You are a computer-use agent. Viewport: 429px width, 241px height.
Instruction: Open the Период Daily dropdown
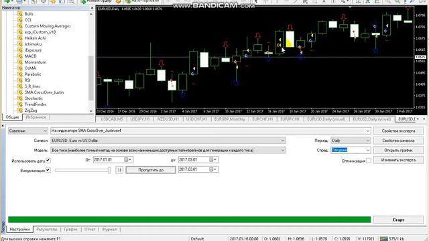coord(351,141)
